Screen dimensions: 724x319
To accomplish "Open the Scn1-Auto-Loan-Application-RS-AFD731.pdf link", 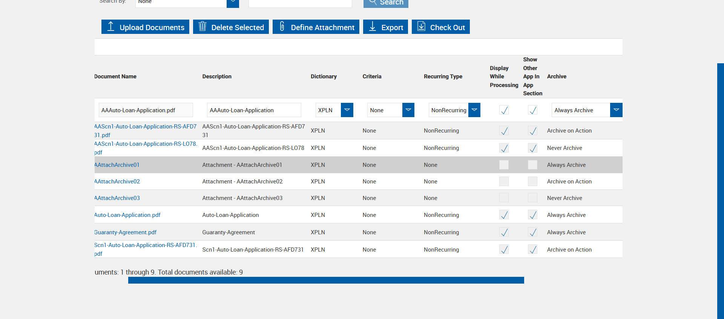I will 146,249.
